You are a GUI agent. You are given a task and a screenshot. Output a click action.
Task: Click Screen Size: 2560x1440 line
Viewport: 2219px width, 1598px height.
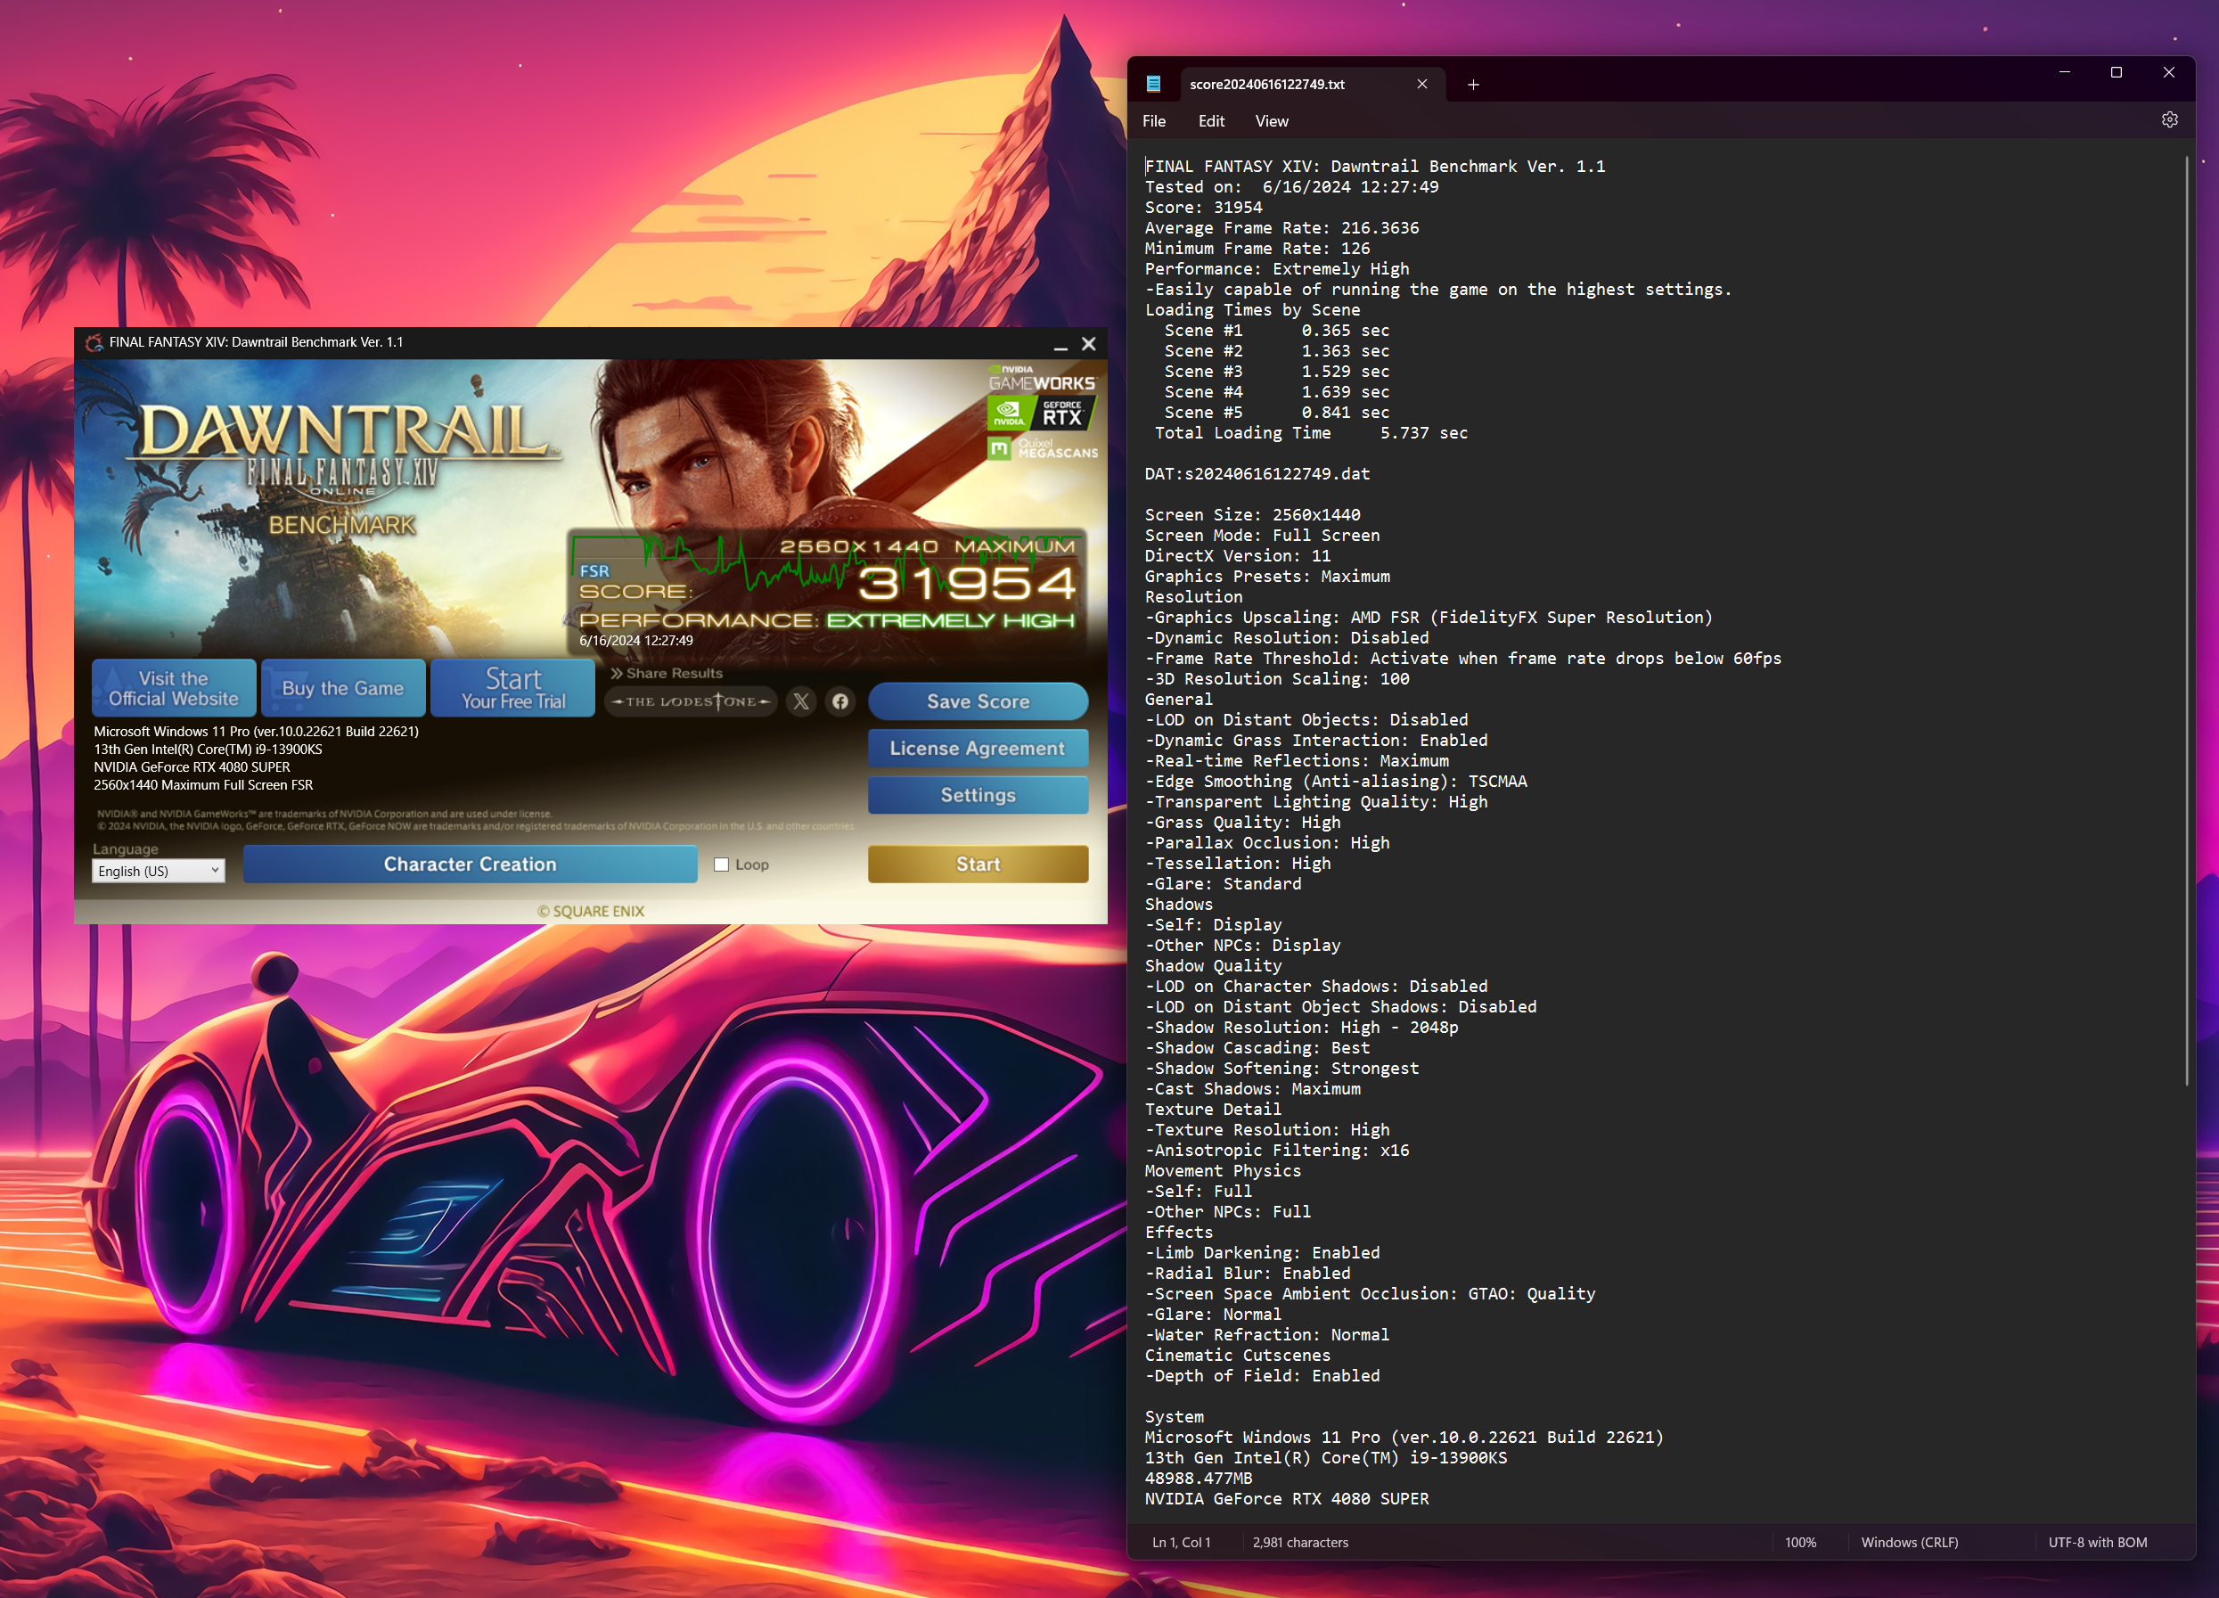point(1252,515)
